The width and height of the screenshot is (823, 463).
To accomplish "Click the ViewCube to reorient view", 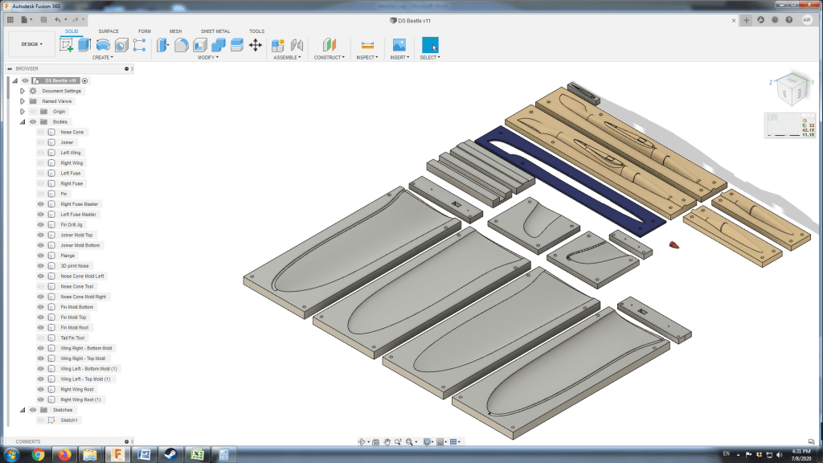I will [x=792, y=88].
